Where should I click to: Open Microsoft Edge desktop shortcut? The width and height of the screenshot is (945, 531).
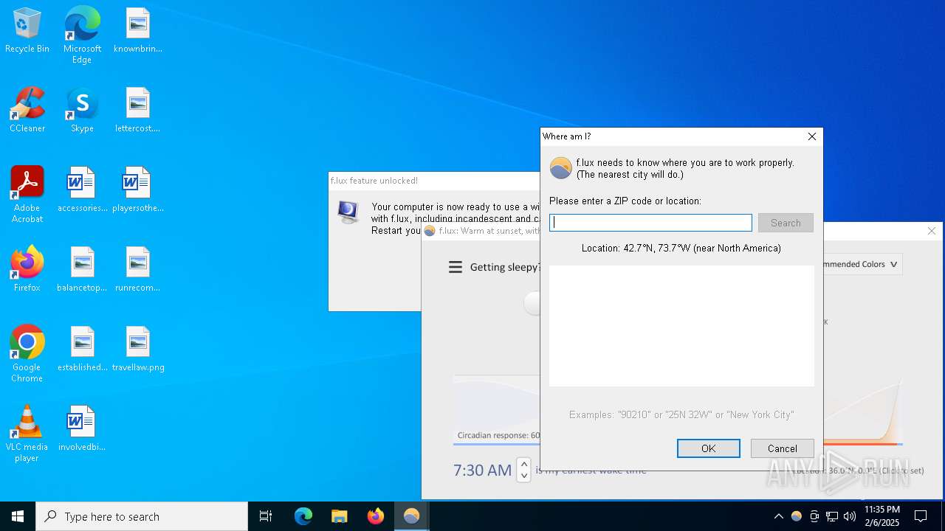click(82, 35)
